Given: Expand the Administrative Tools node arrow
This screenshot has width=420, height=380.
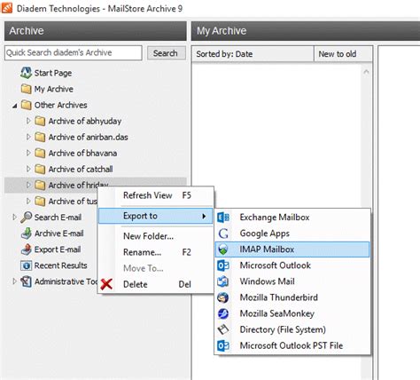Looking at the screenshot, I should 14,281.
